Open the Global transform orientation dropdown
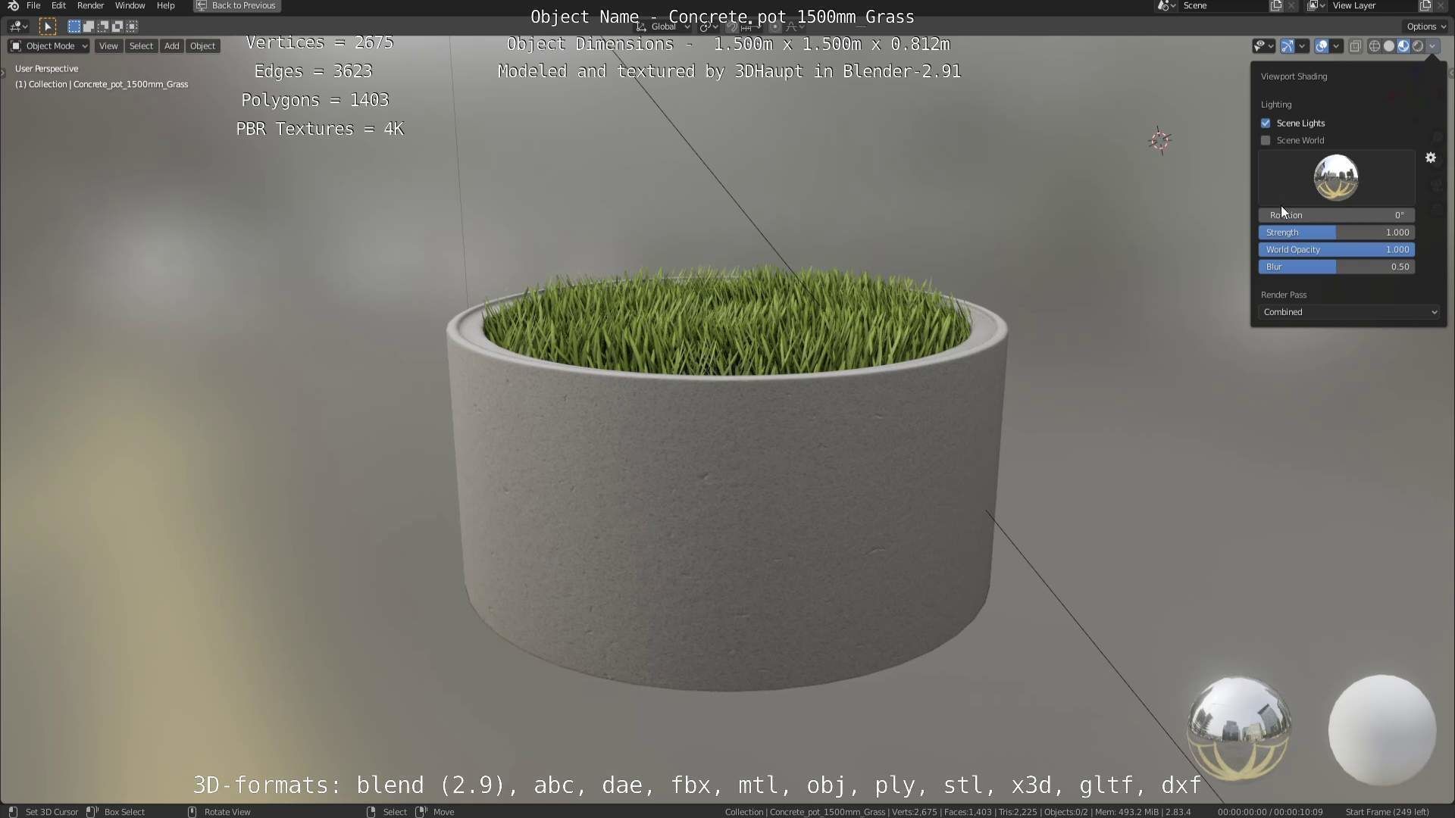Image resolution: width=1455 pixels, height=818 pixels. click(x=662, y=27)
